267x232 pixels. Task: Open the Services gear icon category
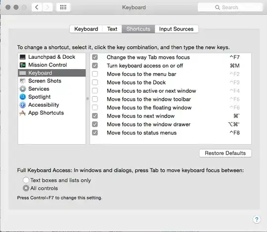(x=22, y=89)
